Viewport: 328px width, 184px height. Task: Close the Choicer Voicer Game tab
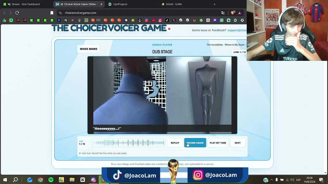point(101,4)
